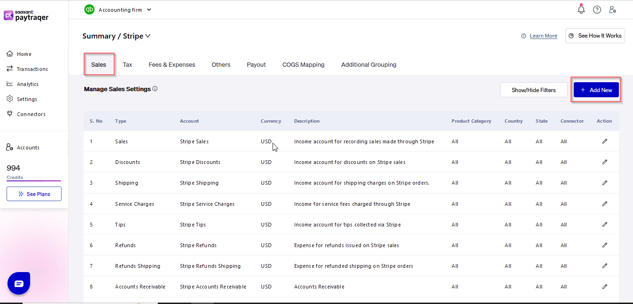Open the Payout tab

coord(256,64)
